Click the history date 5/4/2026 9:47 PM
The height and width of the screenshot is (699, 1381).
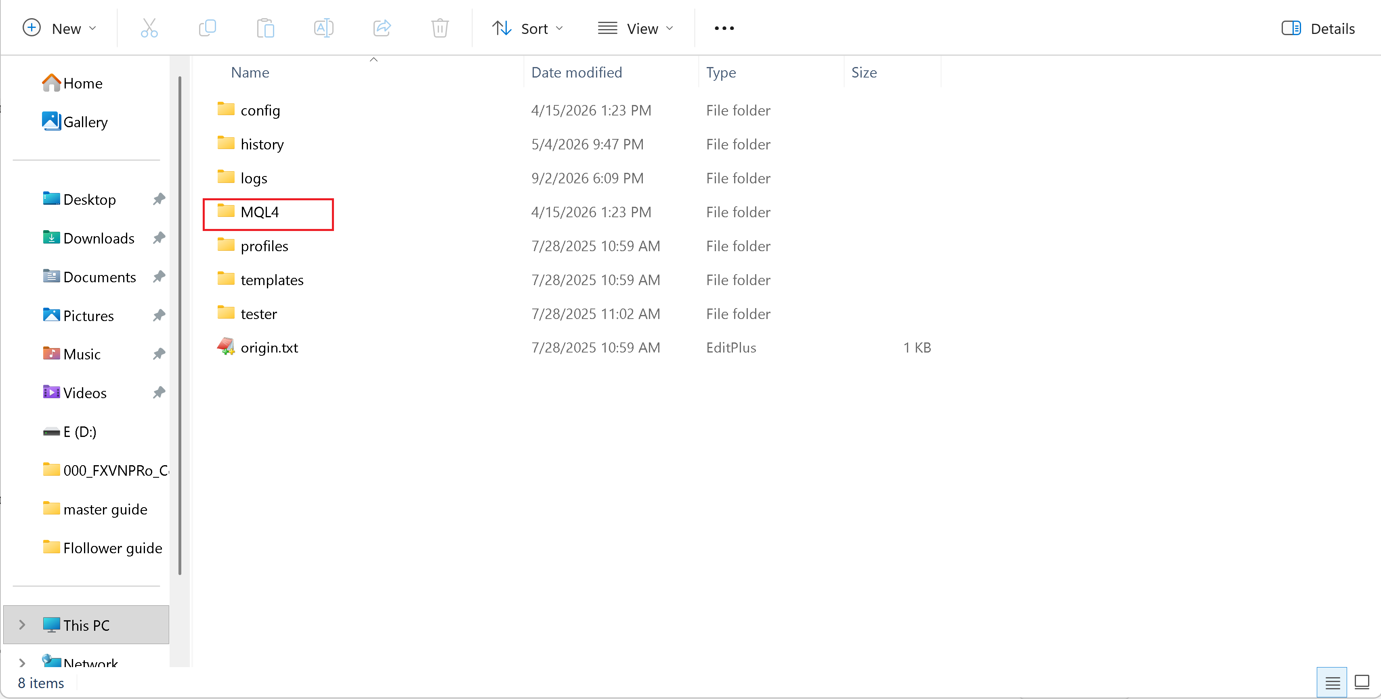[x=587, y=144]
